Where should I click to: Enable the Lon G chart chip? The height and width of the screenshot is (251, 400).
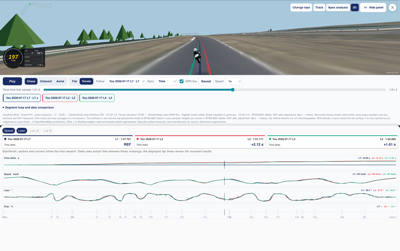point(34,131)
